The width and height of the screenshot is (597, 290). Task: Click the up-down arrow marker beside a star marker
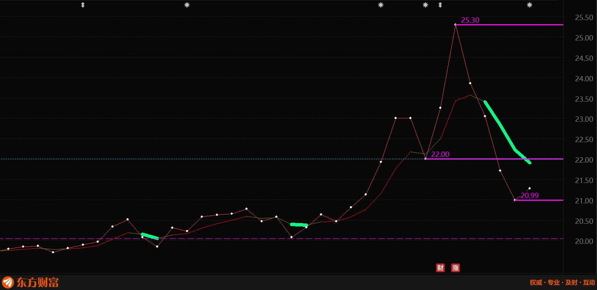pos(440,5)
